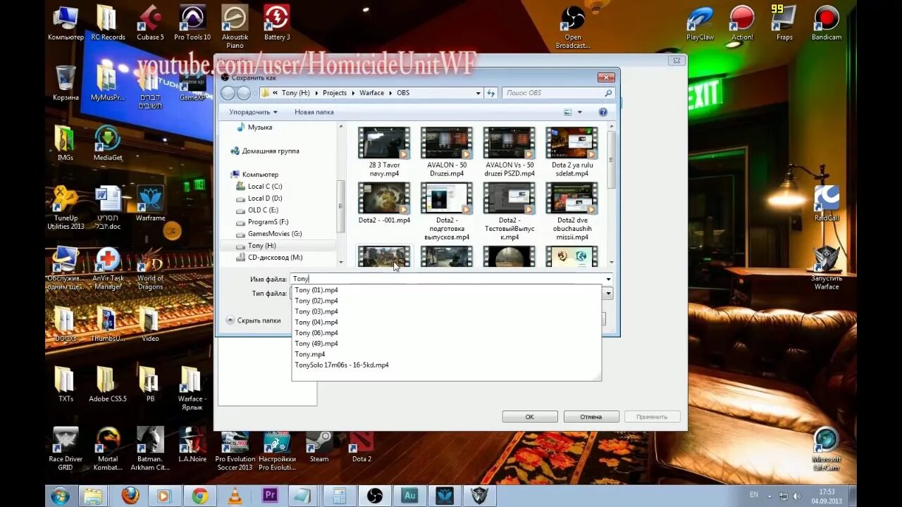The height and width of the screenshot is (507, 902).
Task: Click the EN language indicator in tray
Action: 754,495
